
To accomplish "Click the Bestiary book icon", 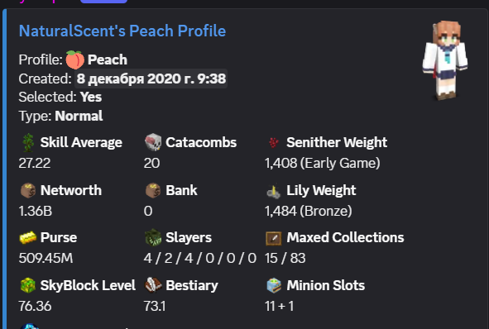I will click(153, 285).
